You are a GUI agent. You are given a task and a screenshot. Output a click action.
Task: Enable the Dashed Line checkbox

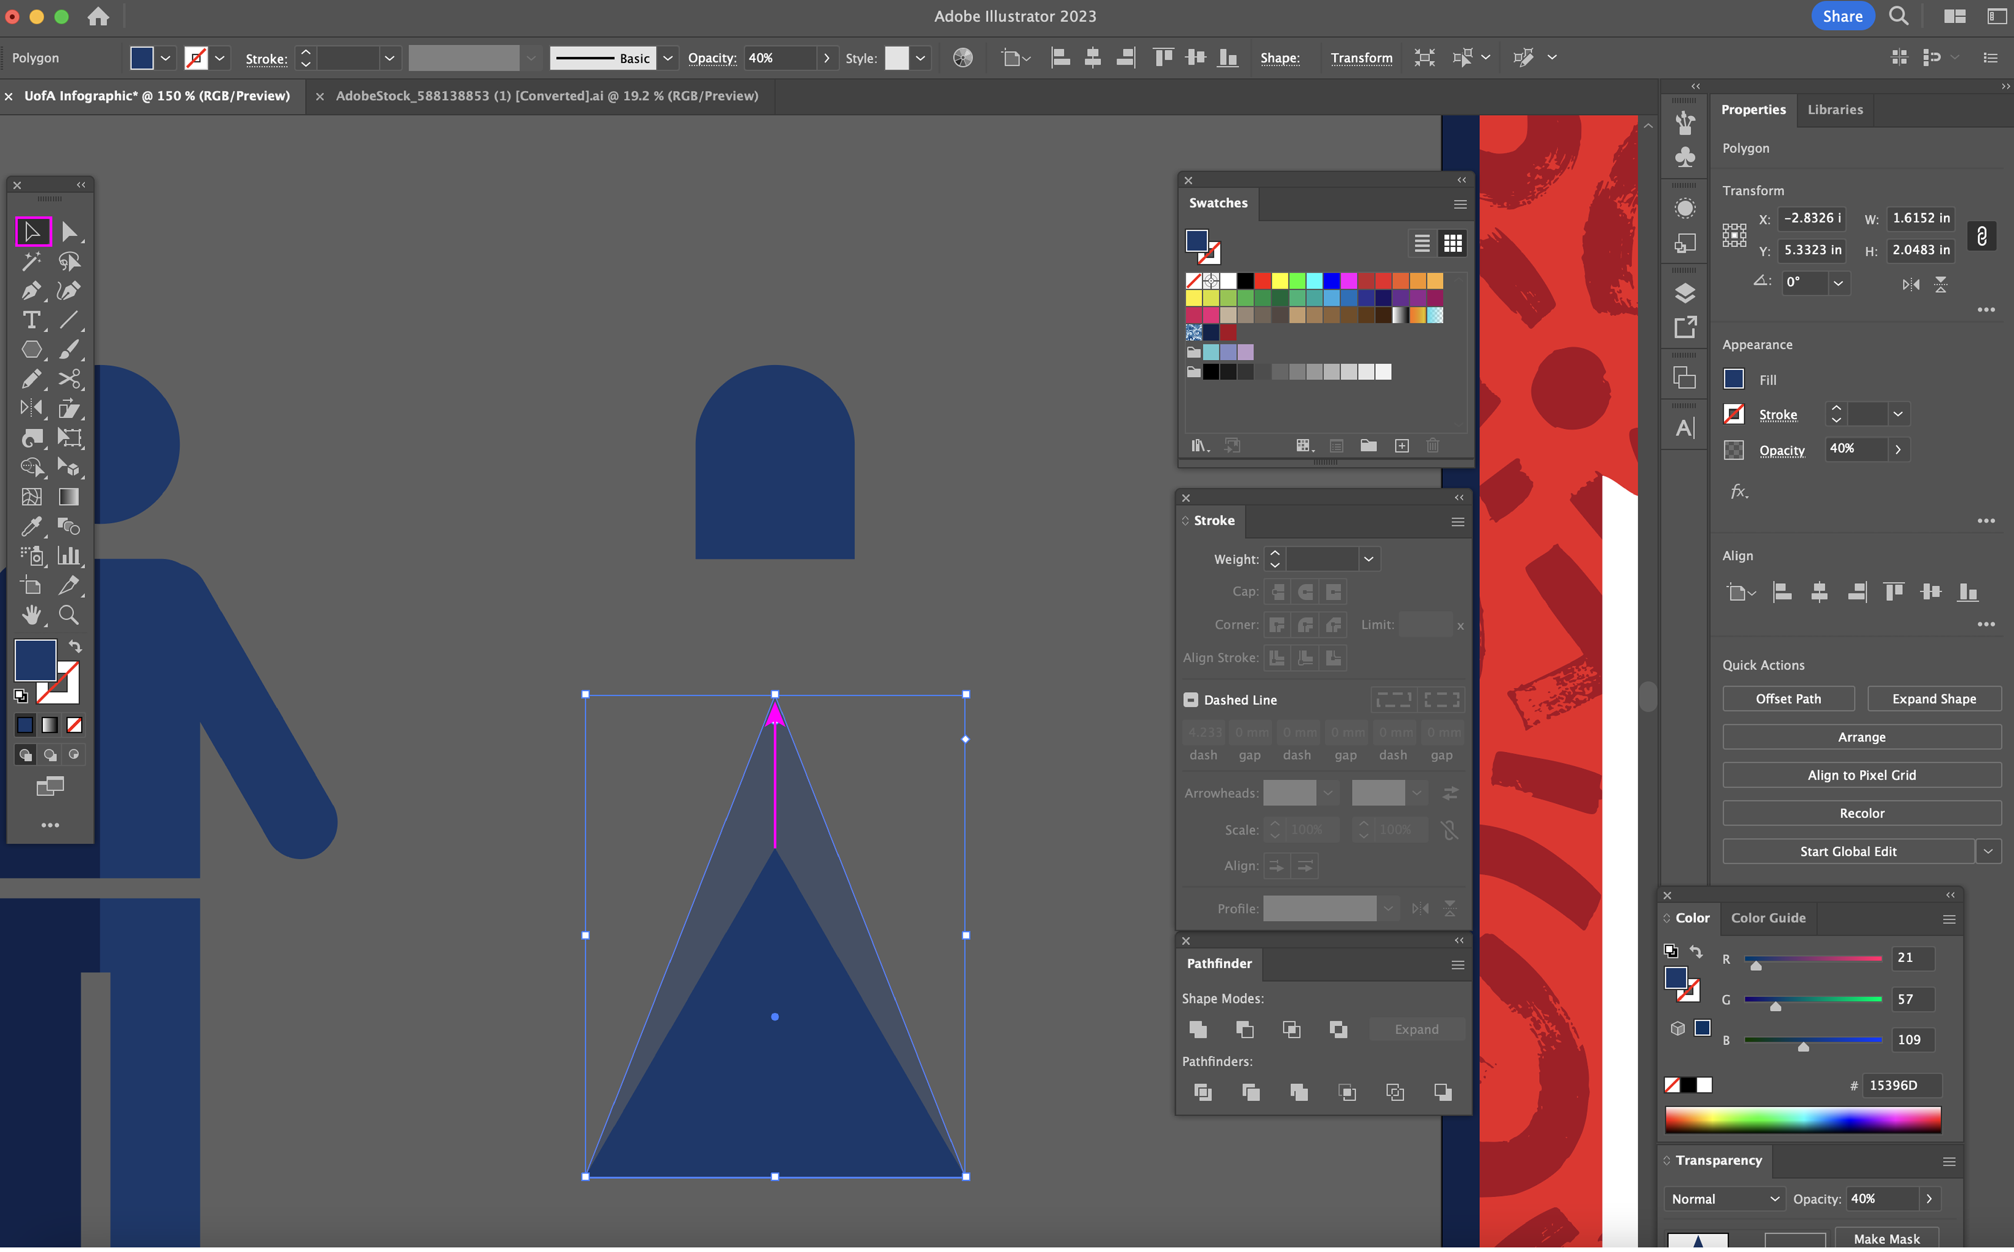point(1190,699)
